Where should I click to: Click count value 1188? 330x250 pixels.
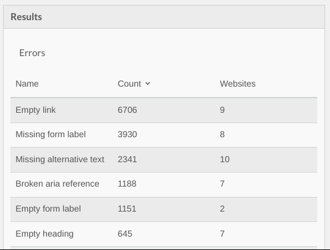pos(127,184)
